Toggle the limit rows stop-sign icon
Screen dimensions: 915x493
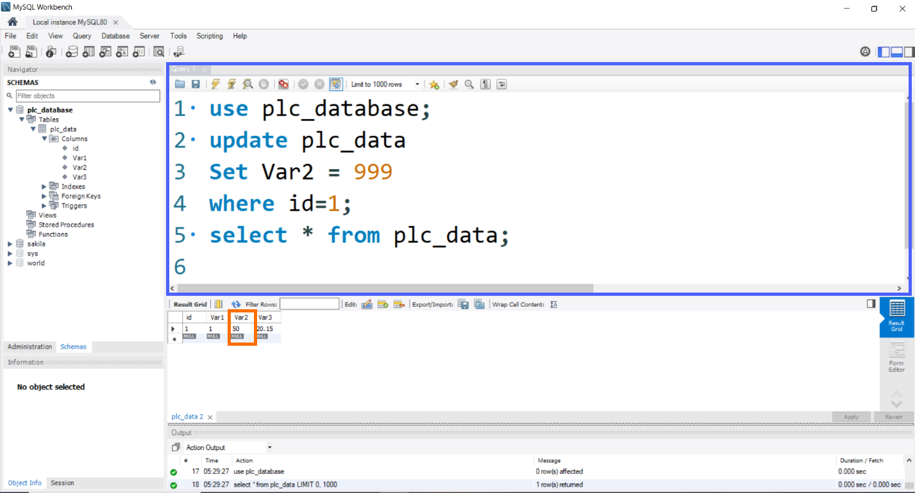(x=282, y=84)
